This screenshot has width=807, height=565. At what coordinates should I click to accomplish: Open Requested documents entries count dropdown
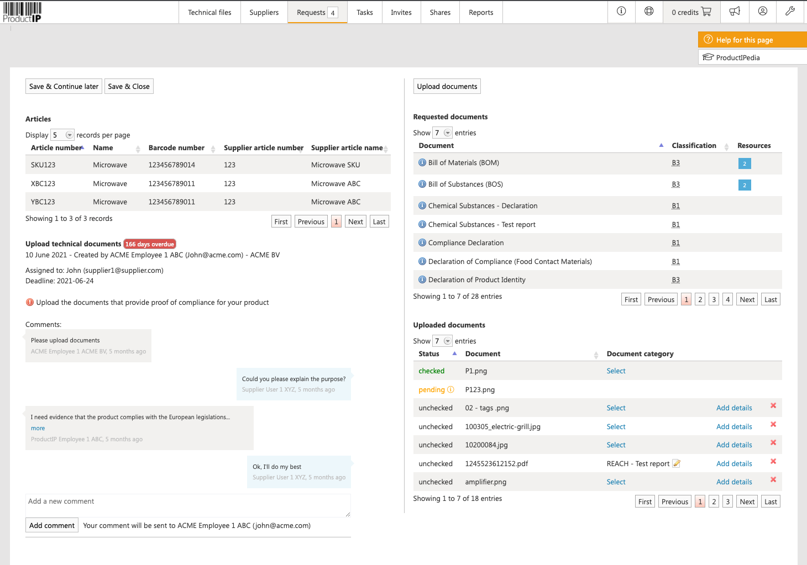point(442,133)
